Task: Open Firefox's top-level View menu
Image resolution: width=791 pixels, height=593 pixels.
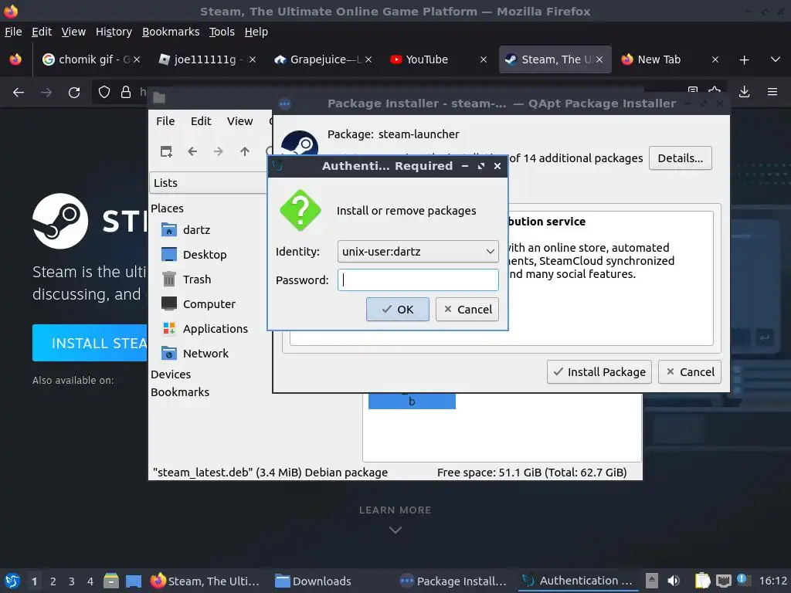Action: click(x=73, y=32)
